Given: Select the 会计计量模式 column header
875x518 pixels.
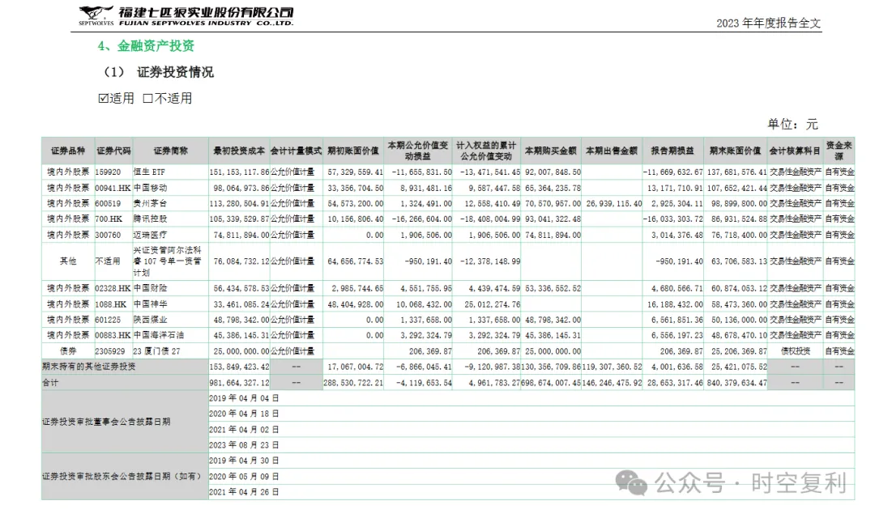Looking at the screenshot, I should [296, 151].
